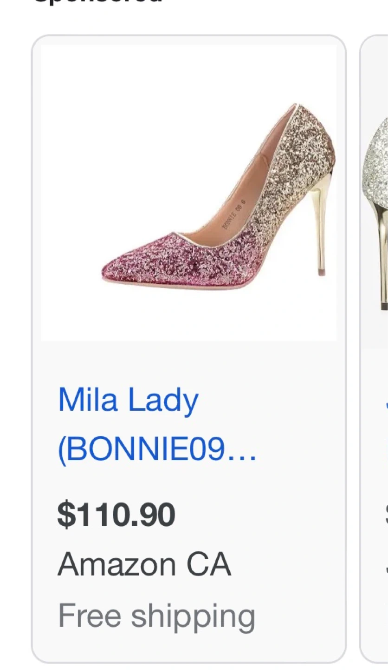388x670 pixels.
Task: Click the grey card area below "Free shipping"
Action: pyautogui.click(x=186, y=647)
